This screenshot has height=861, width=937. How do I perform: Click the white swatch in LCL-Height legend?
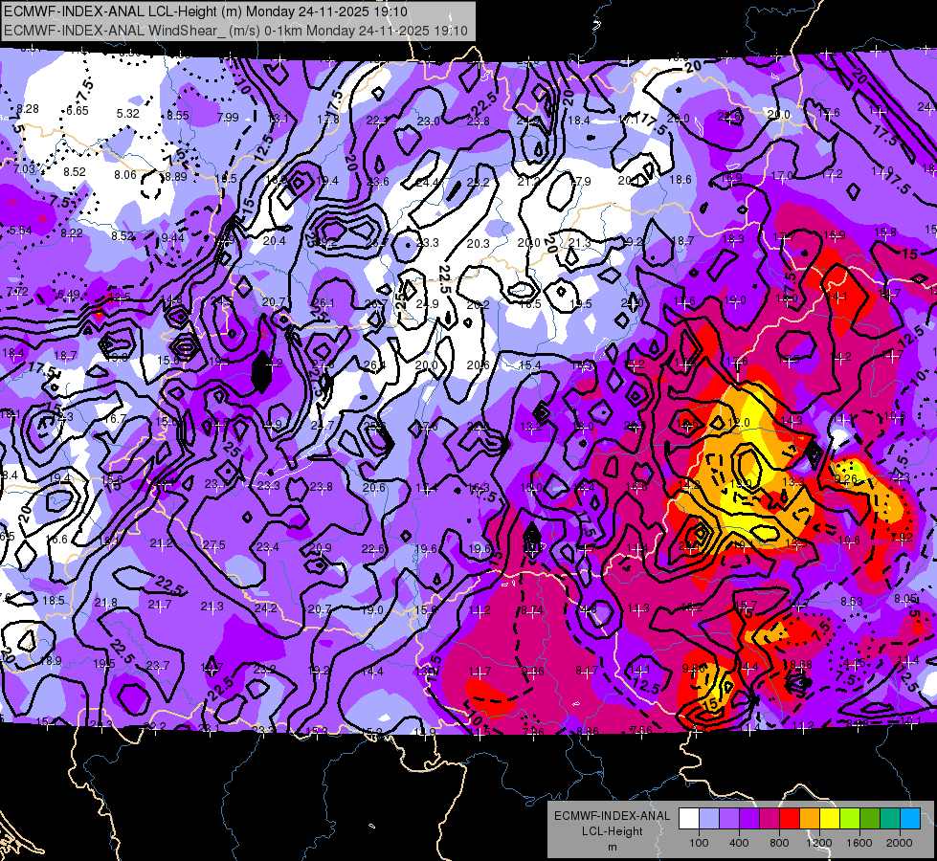pyautogui.click(x=689, y=819)
